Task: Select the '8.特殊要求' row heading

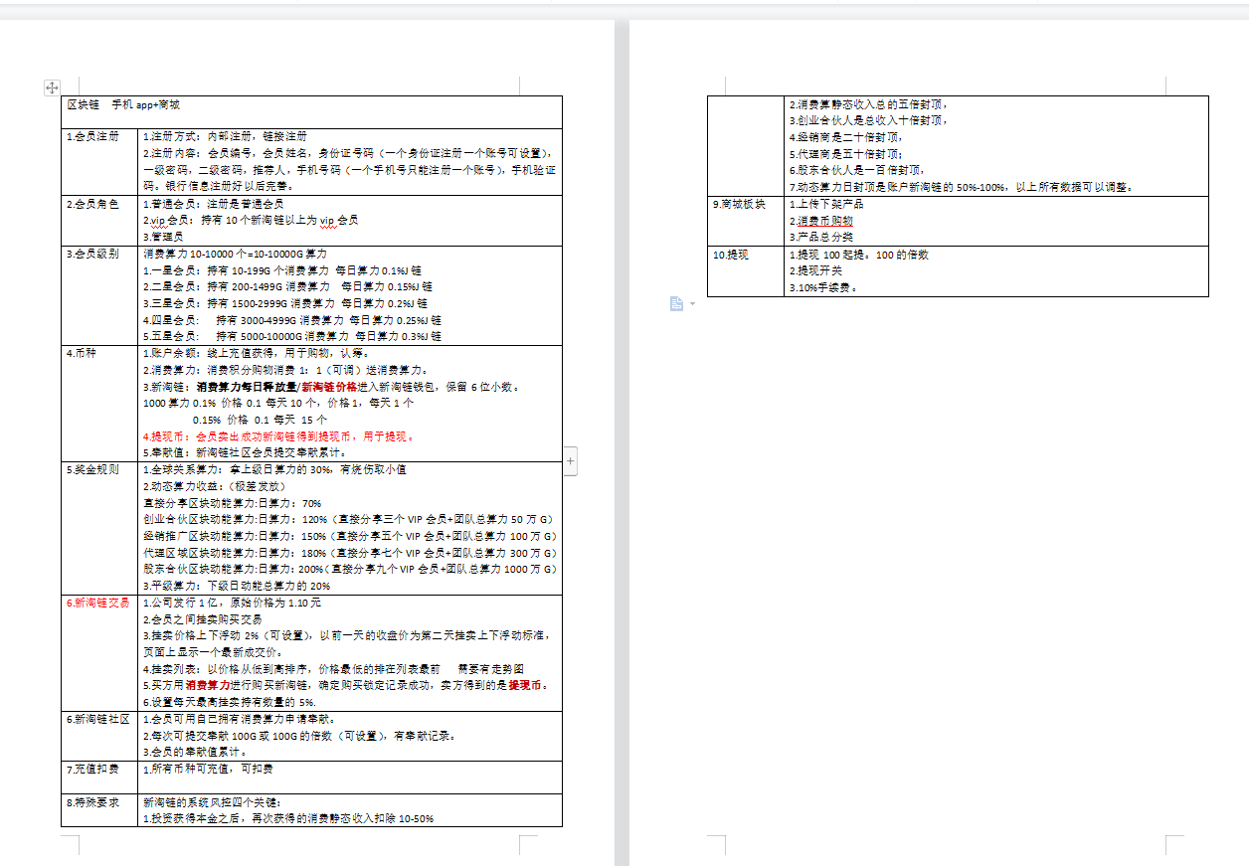Action: click(92, 802)
